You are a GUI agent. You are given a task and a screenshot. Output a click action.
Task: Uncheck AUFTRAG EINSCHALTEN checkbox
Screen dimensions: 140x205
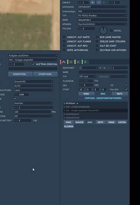tap(33, 64)
